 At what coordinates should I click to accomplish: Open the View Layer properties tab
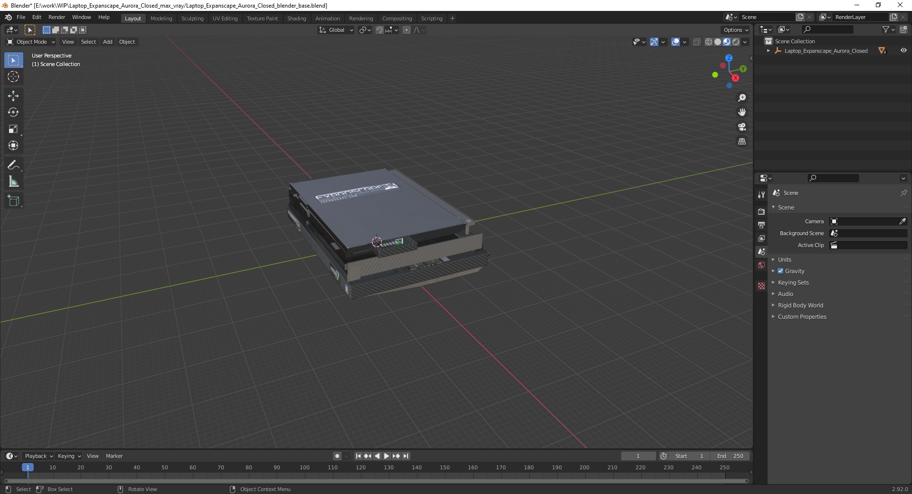[761, 238]
